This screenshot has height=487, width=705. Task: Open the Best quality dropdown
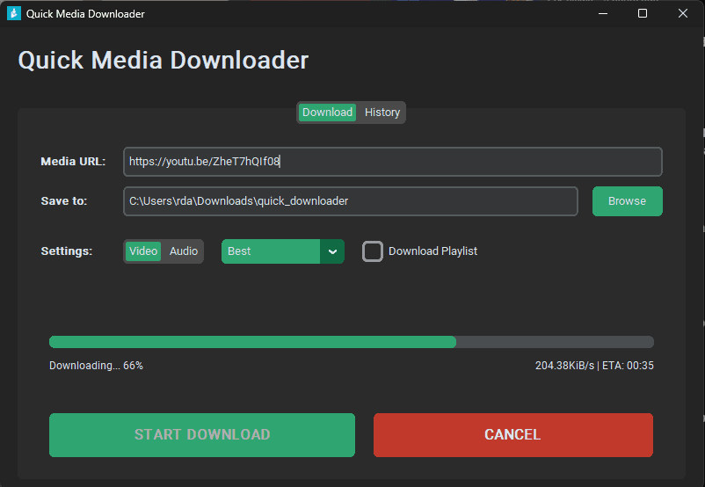[x=271, y=251]
